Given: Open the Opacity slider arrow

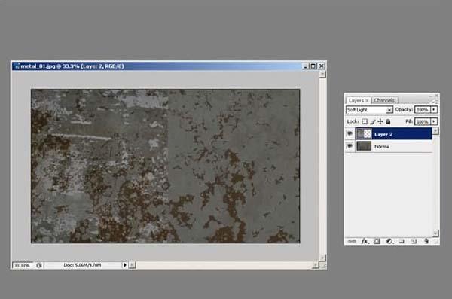Looking at the screenshot, I should pyautogui.click(x=434, y=109).
